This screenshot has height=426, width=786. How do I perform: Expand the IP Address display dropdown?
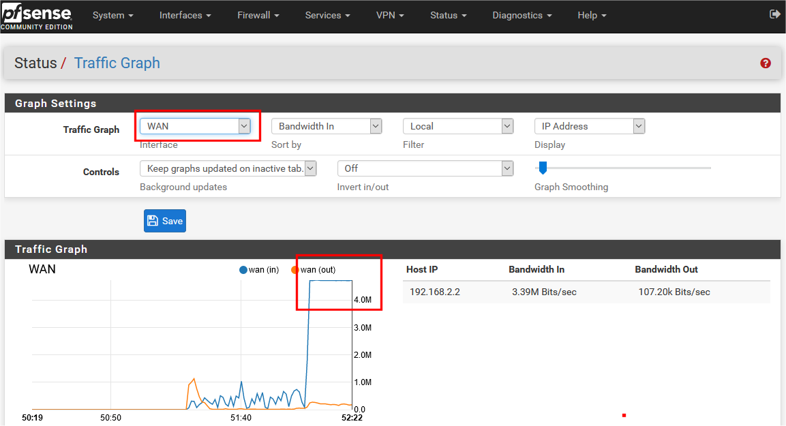590,126
